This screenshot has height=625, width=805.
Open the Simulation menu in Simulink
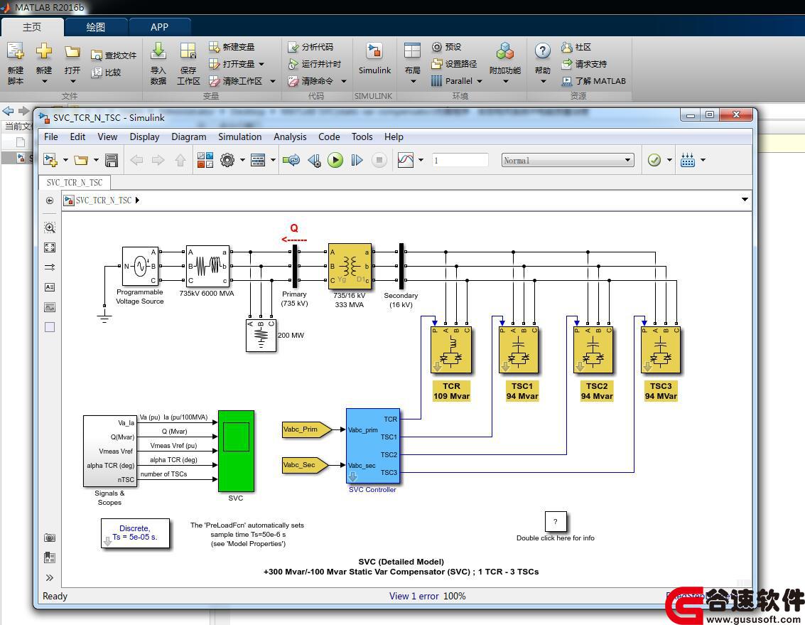(239, 137)
